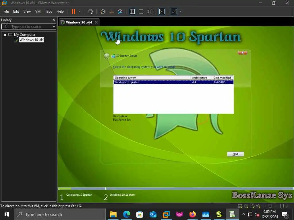Screen dimensions: 294x220
Task: Click the floppy drive status icon
Action: click(252, 206)
